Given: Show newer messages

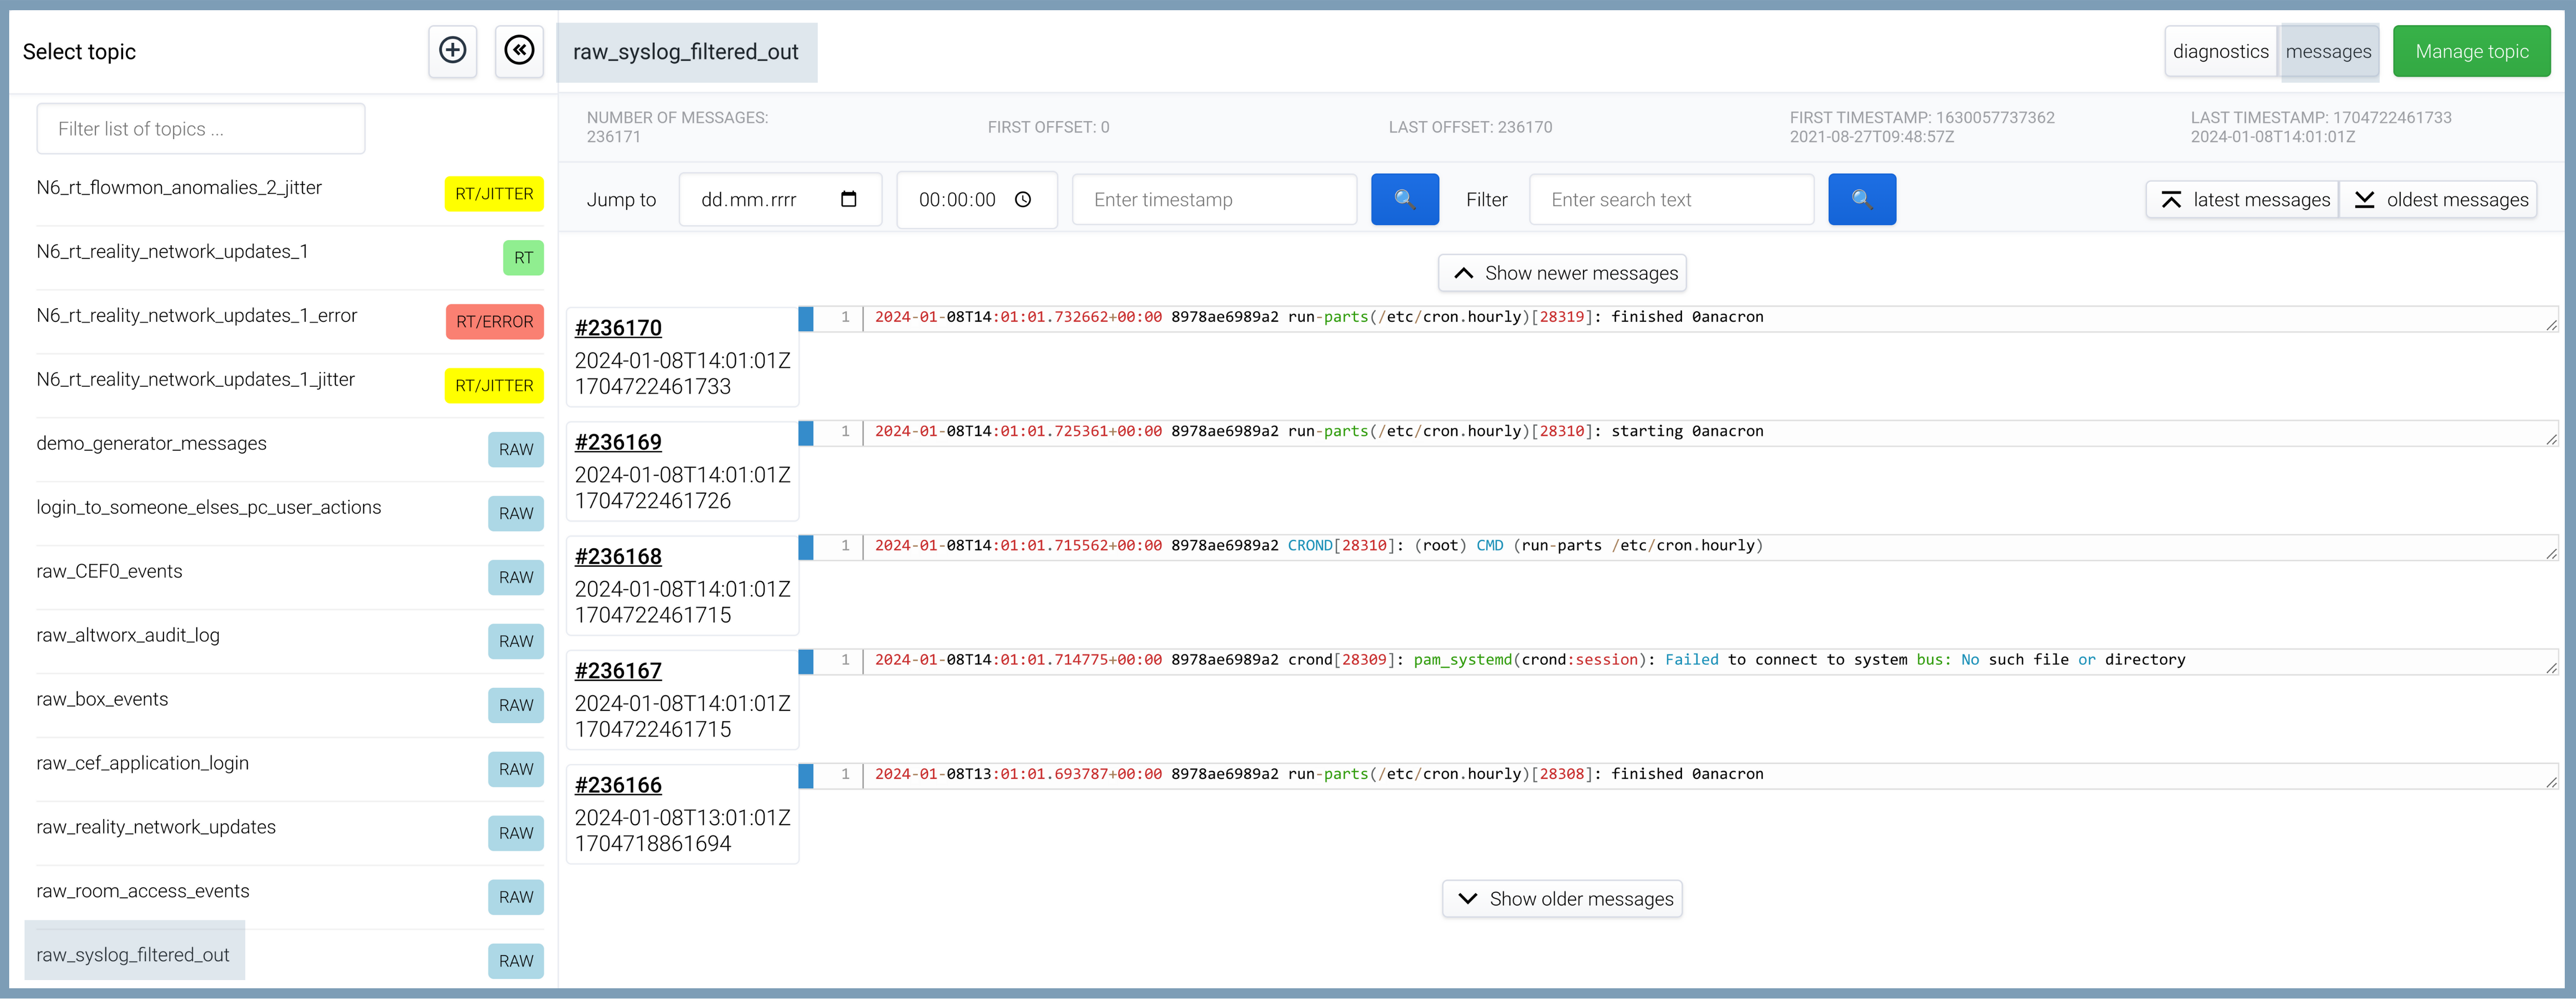Looking at the screenshot, I should (x=1562, y=273).
